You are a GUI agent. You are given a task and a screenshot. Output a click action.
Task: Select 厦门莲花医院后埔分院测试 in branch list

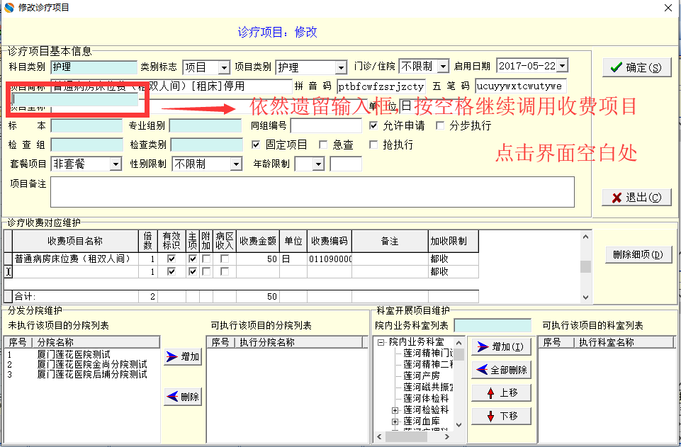coord(92,374)
